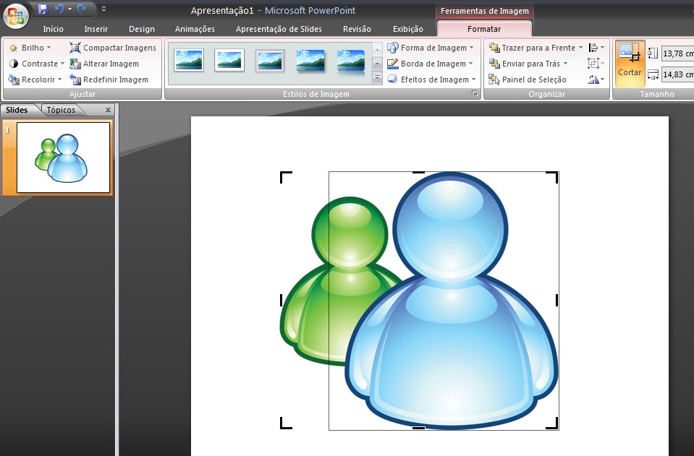Open the Painel de Seleção
The width and height of the screenshot is (694, 456).
(527, 79)
